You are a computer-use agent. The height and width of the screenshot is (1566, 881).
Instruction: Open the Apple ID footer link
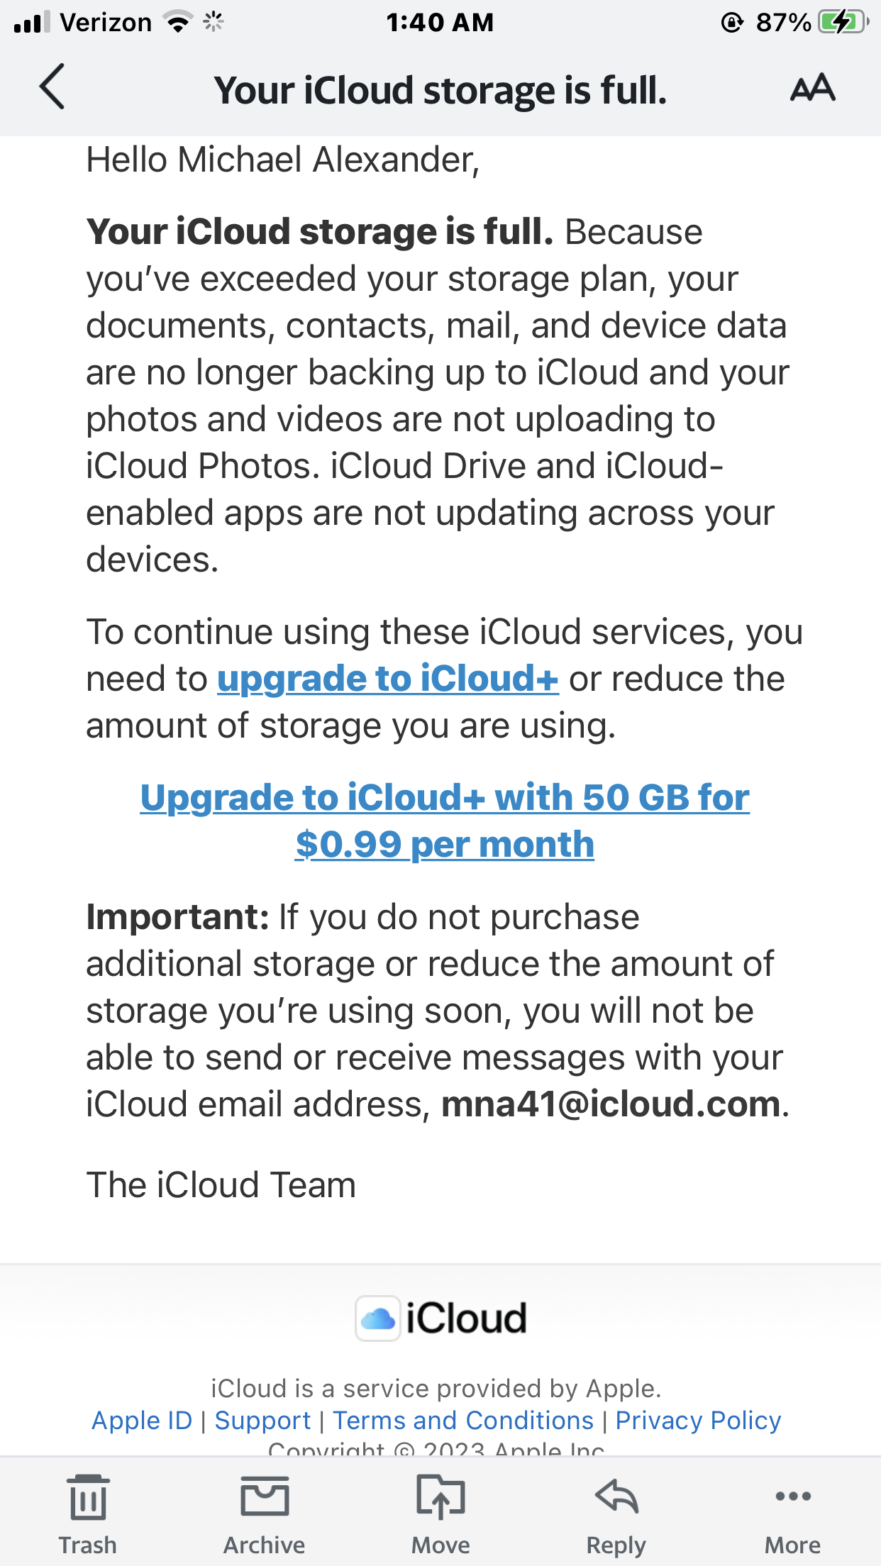pyautogui.click(x=142, y=1421)
